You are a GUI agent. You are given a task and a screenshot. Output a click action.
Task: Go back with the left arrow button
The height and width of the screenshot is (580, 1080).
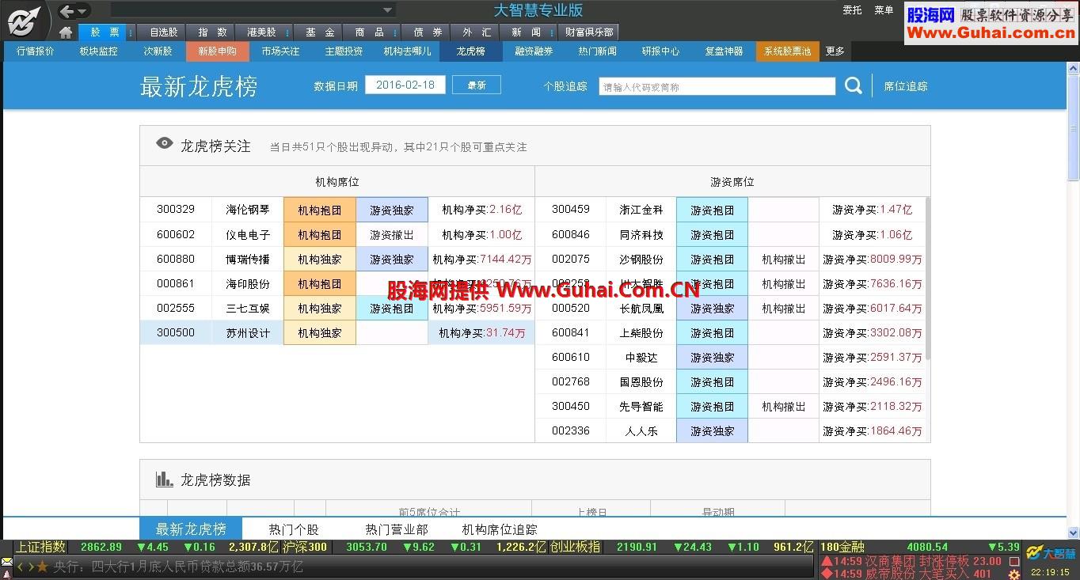click(67, 11)
